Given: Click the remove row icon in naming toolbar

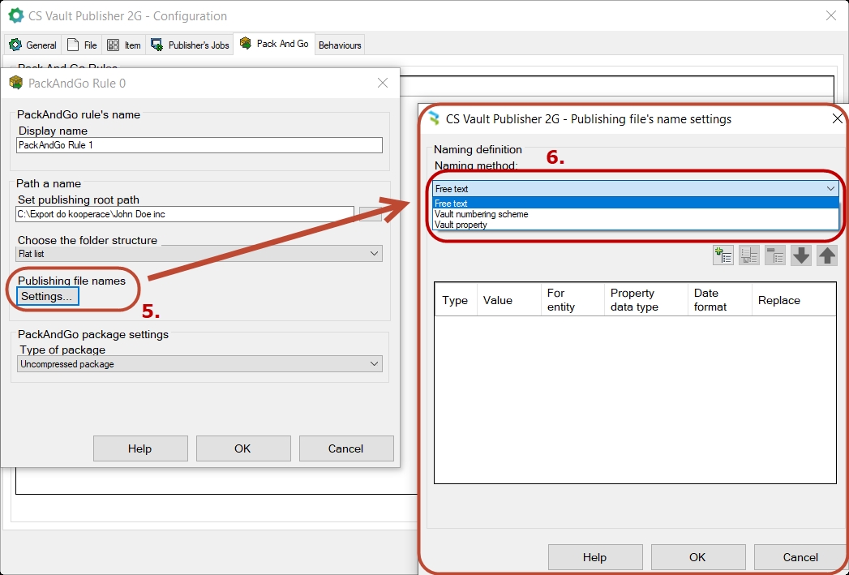Looking at the screenshot, I should click(x=775, y=255).
